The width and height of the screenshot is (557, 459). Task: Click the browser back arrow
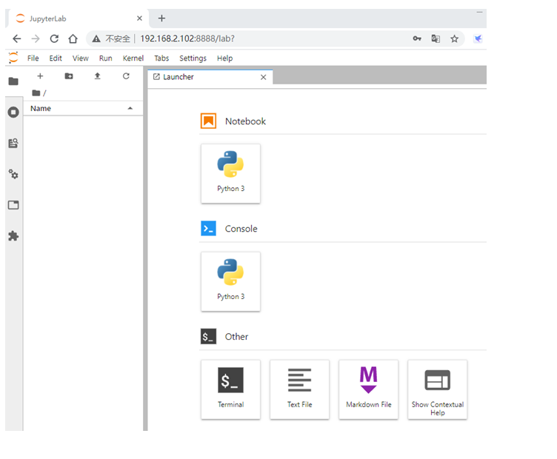point(17,38)
